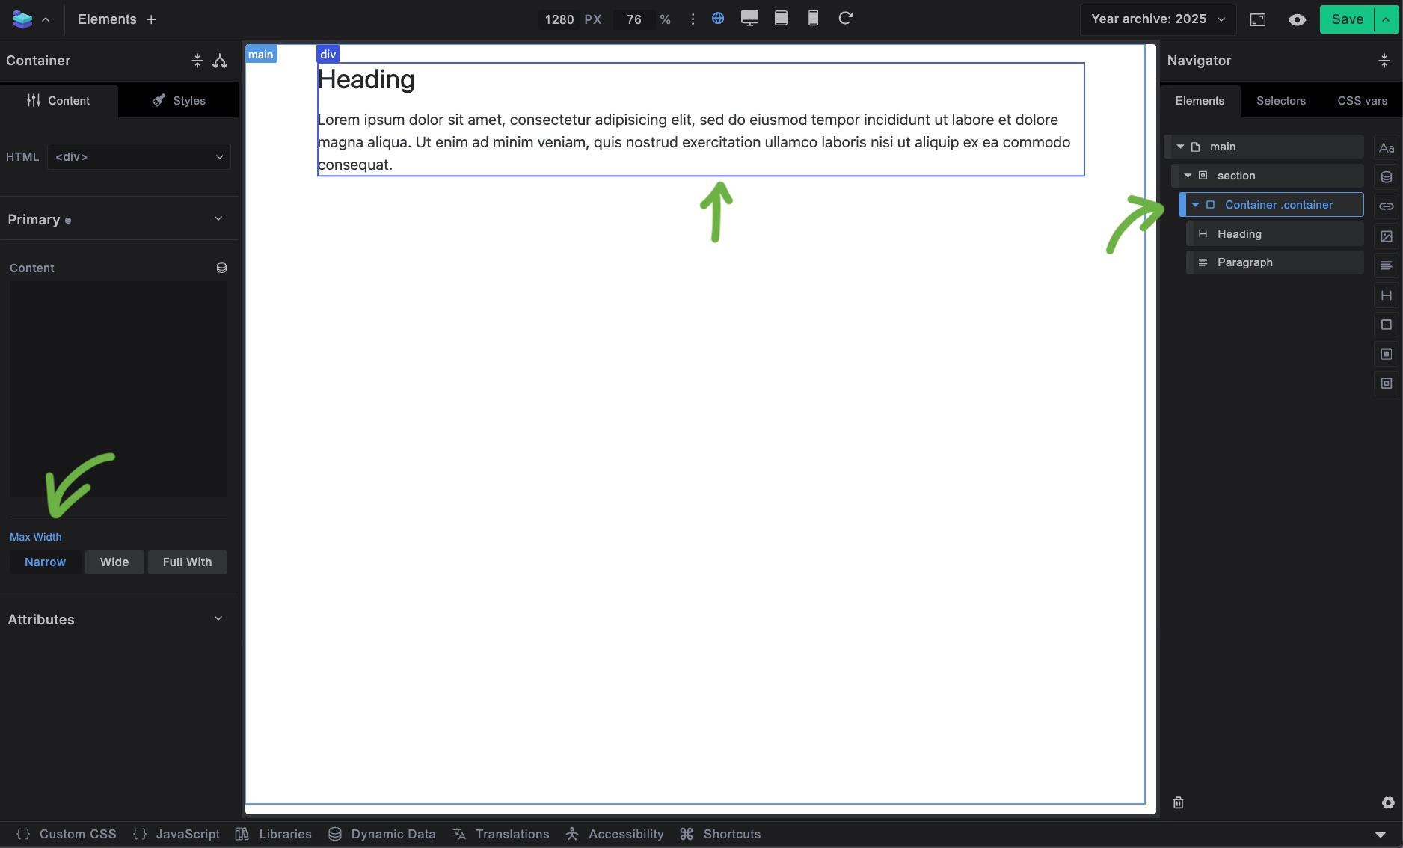Set Max Width to Wide
Image resolution: width=1403 pixels, height=848 pixels.
pos(114,562)
